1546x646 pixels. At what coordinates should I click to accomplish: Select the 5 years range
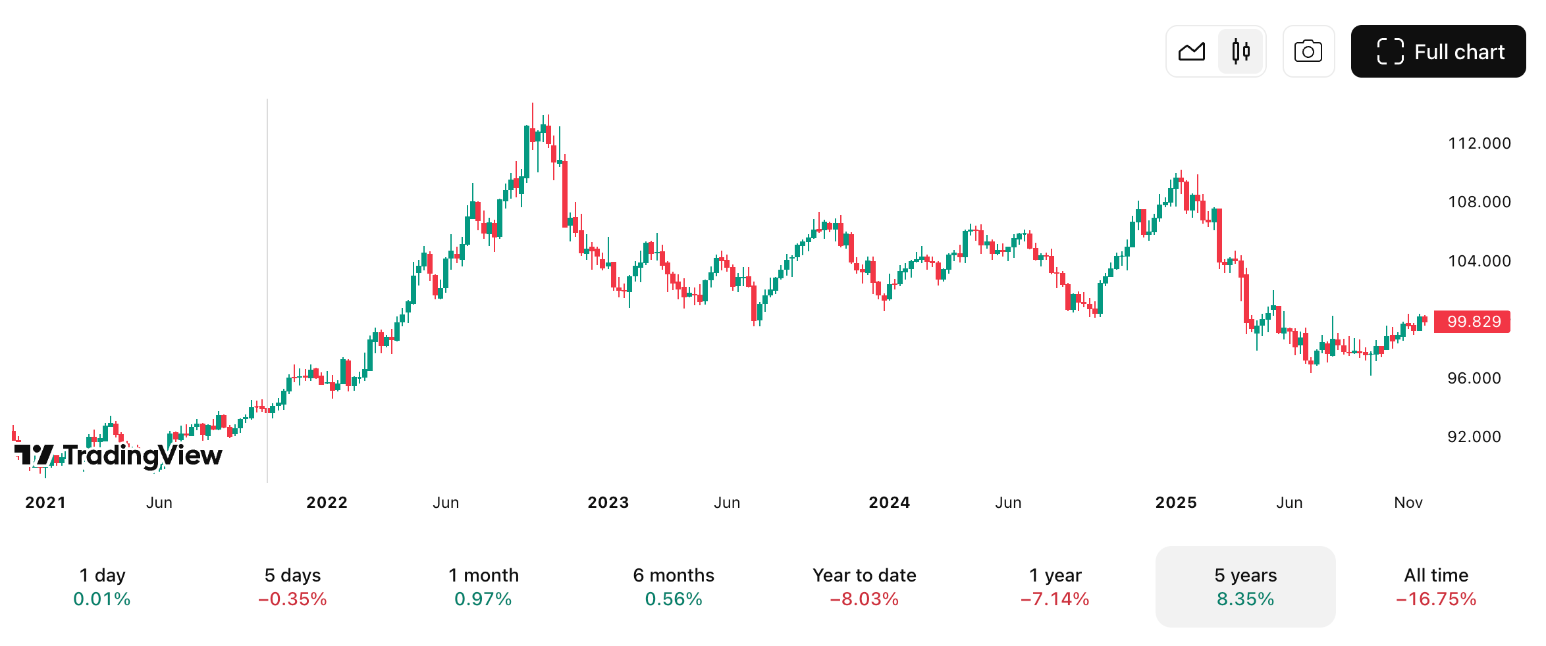pyautogui.click(x=1245, y=586)
